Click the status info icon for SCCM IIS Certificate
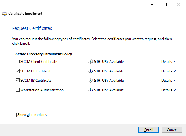 pos(90,81)
